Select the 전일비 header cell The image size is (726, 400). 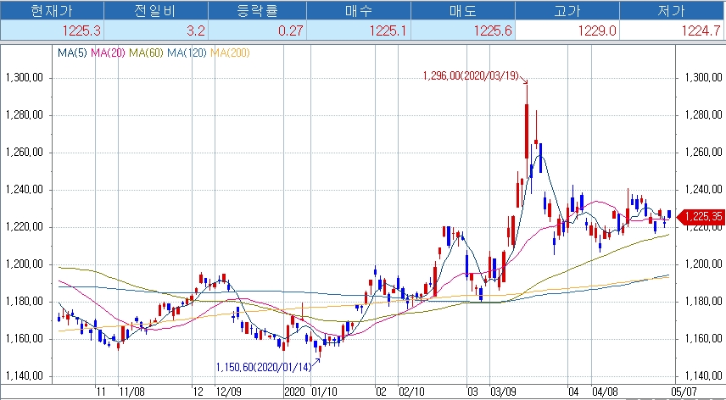coord(156,11)
